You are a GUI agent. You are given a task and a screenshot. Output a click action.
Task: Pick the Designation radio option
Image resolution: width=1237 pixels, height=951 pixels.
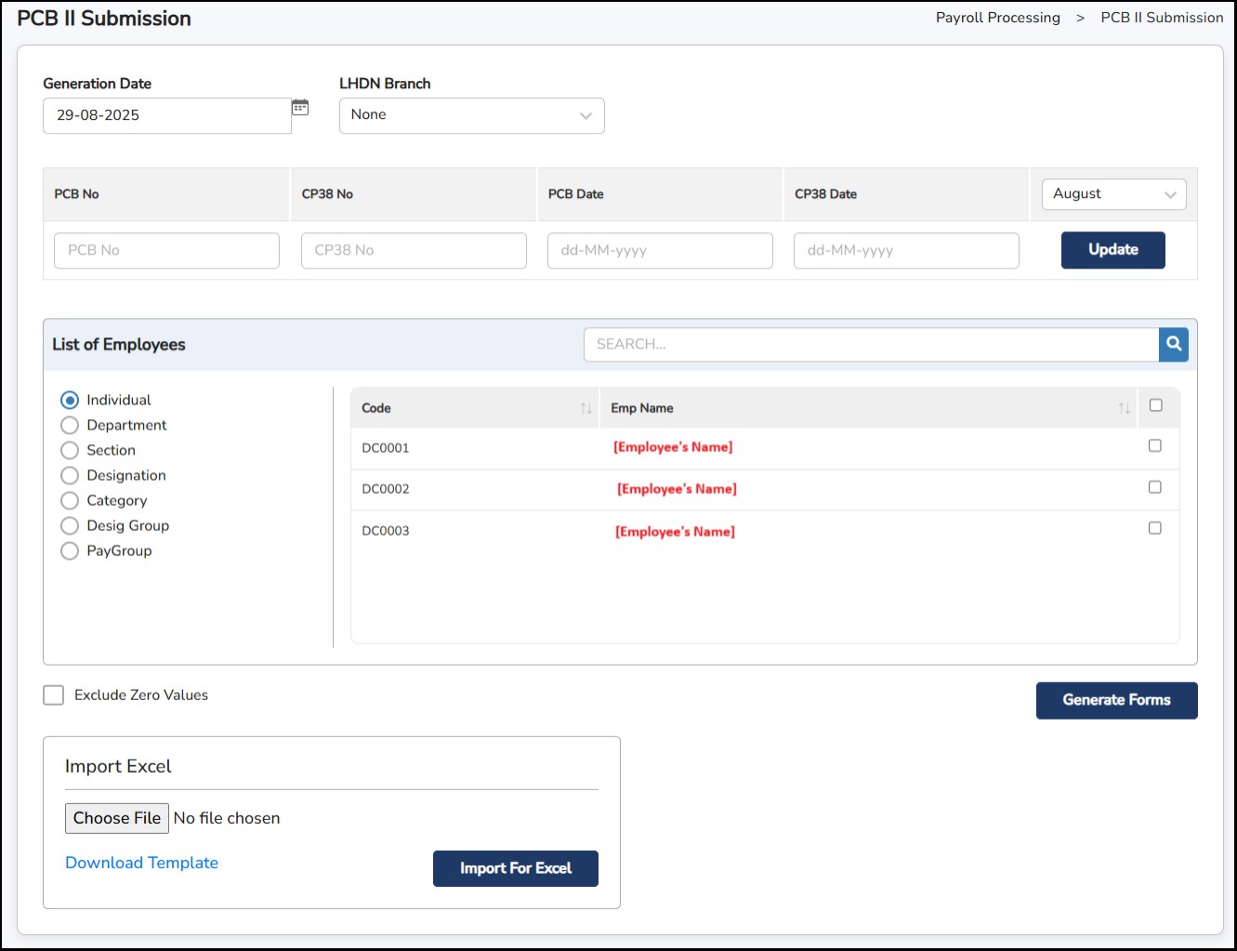click(70, 476)
